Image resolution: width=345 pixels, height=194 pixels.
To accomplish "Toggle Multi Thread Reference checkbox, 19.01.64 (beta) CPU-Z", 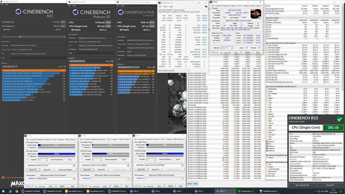I will (x=82, y=156).
